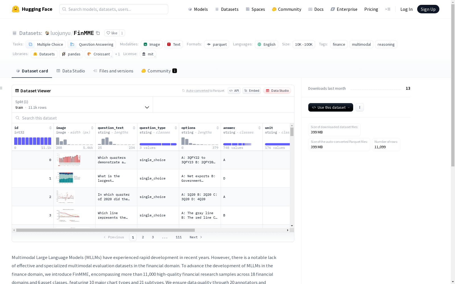Click the horizontal scrollbar of the dataset table
This screenshot has height=284, width=455.
(106, 230)
